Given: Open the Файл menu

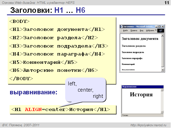Looking at the screenshot, I should [x=125, y=31].
